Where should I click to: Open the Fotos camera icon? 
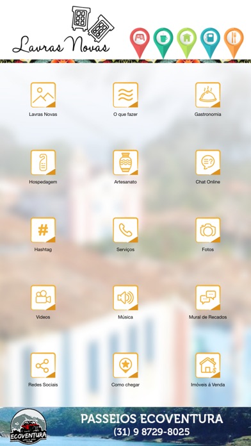coord(208,230)
